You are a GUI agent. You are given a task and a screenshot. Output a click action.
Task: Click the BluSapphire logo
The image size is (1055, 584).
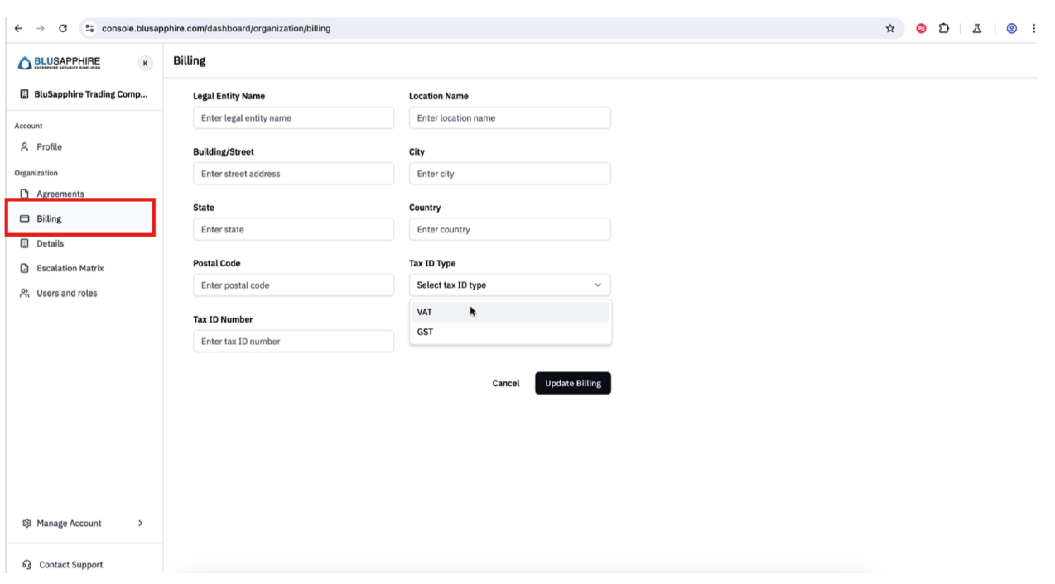pos(59,63)
